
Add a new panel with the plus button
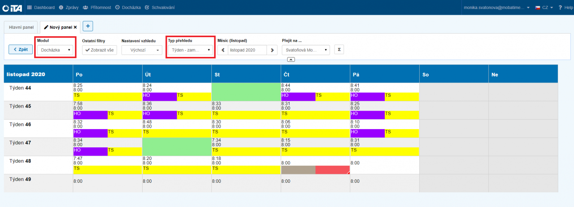click(x=87, y=26)
